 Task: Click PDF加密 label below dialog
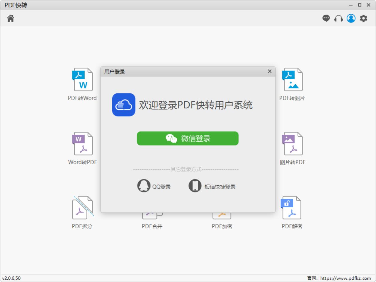tap(222, 226)
